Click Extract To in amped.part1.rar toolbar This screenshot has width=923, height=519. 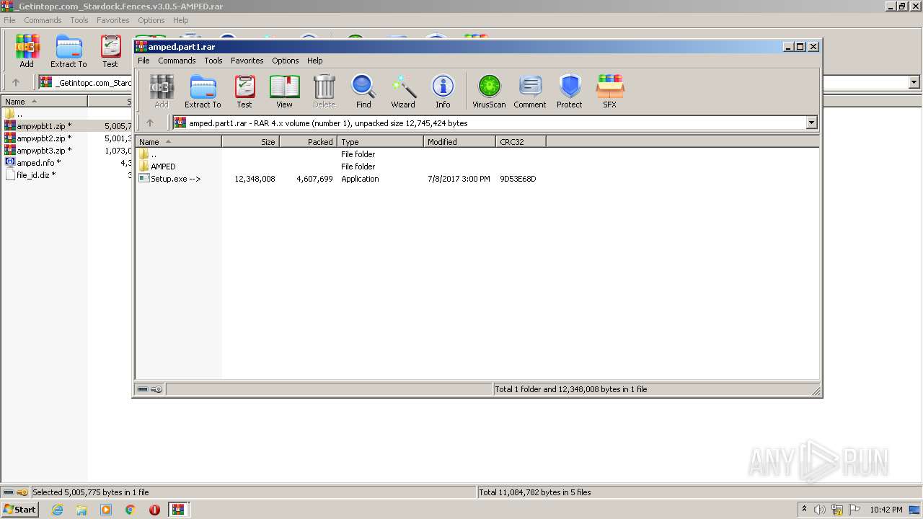pyautogui.click(x=203, y=91)
